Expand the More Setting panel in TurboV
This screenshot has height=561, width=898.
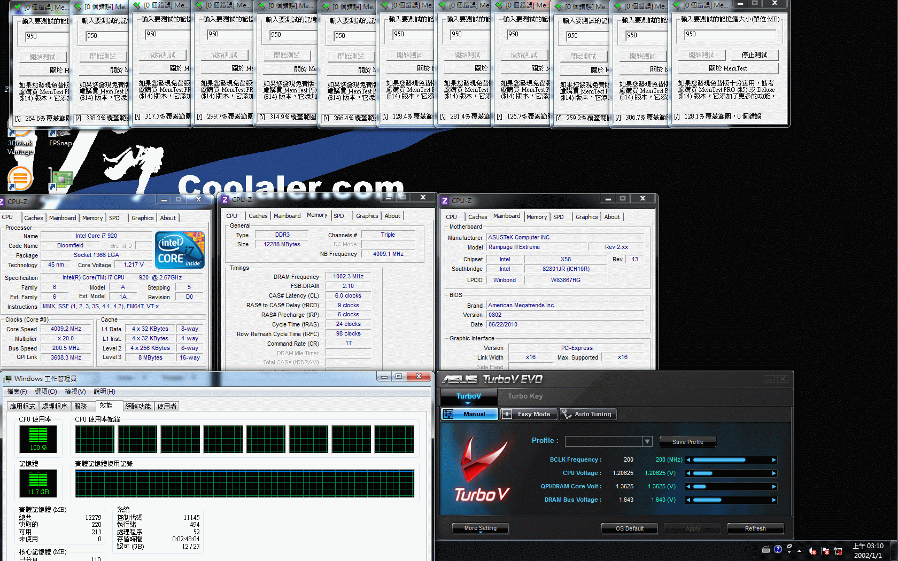480,528
